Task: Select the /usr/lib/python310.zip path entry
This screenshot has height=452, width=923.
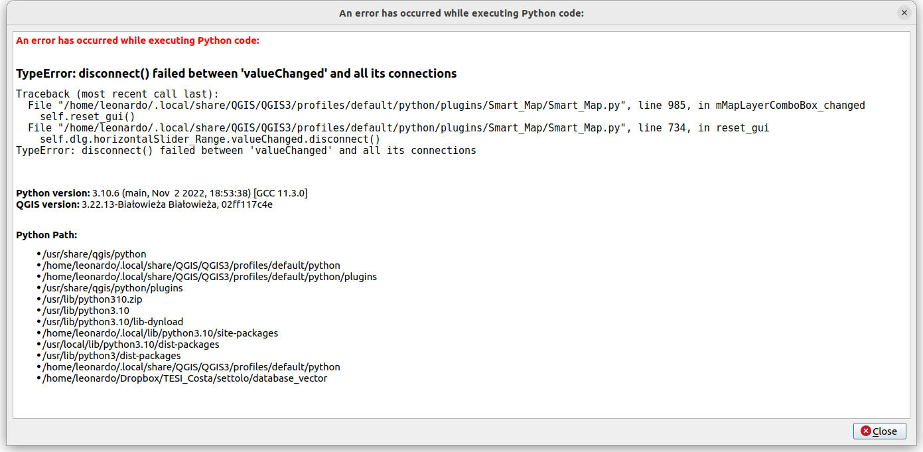Action: point(92,299)
